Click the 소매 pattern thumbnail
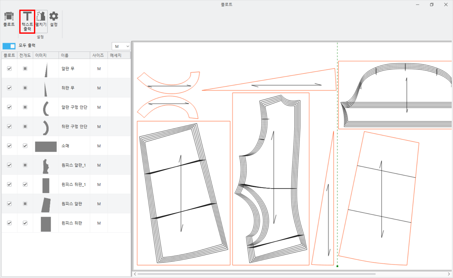This screenshot has height=278, width=453. (46, 147)
